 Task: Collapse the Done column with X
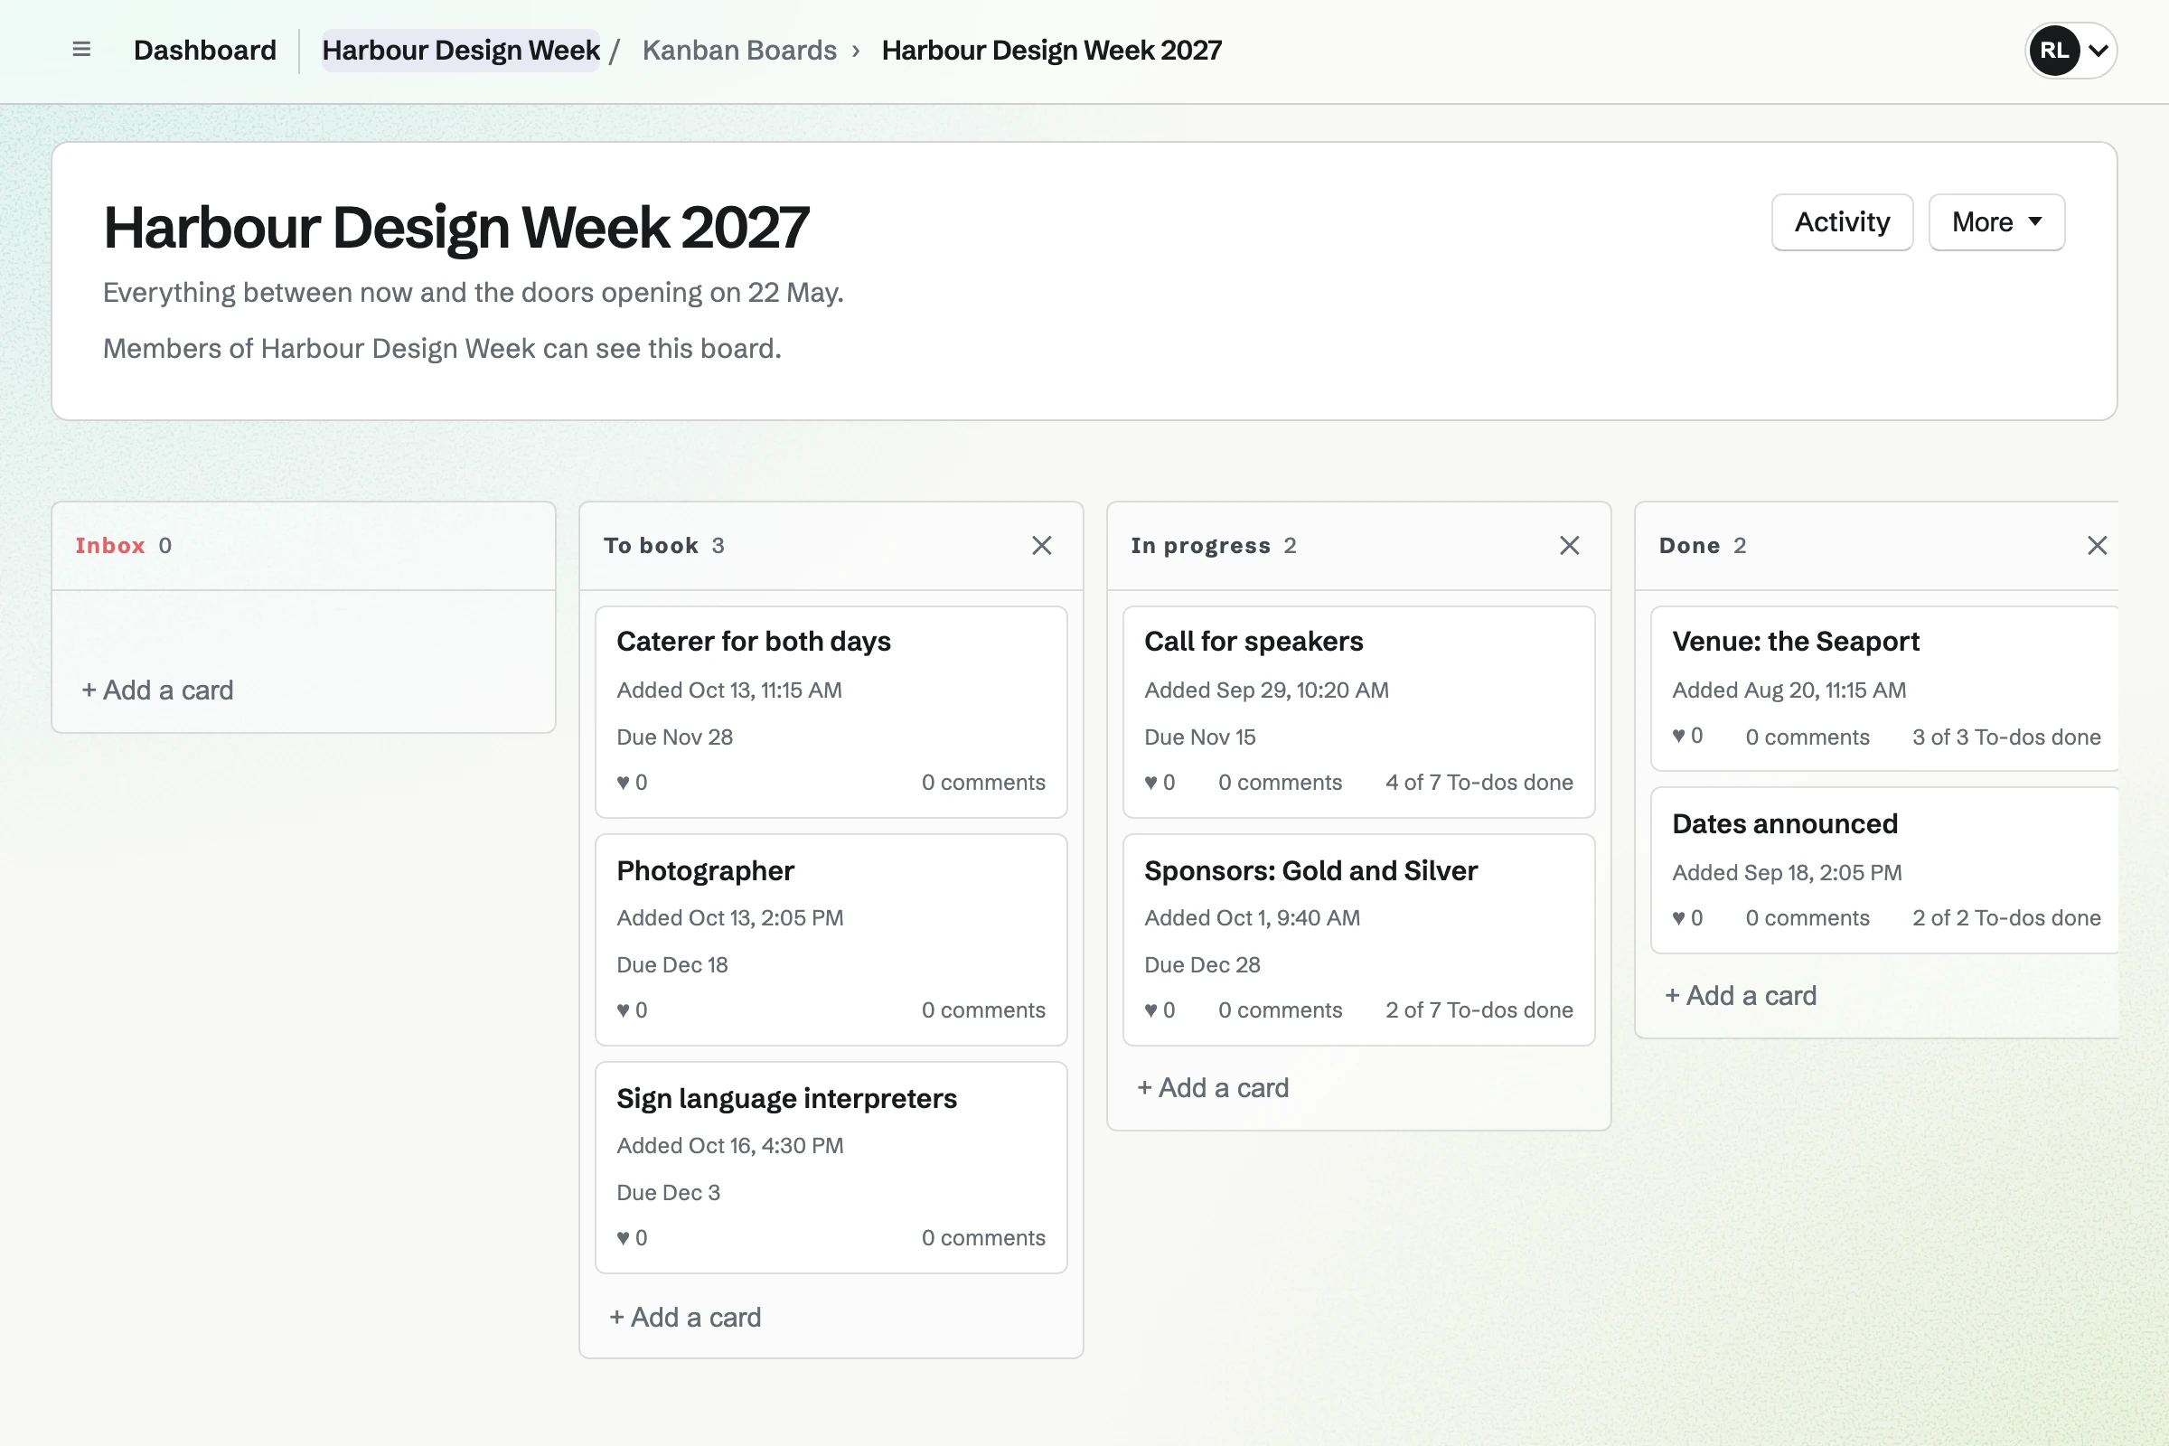(2096, 545)
